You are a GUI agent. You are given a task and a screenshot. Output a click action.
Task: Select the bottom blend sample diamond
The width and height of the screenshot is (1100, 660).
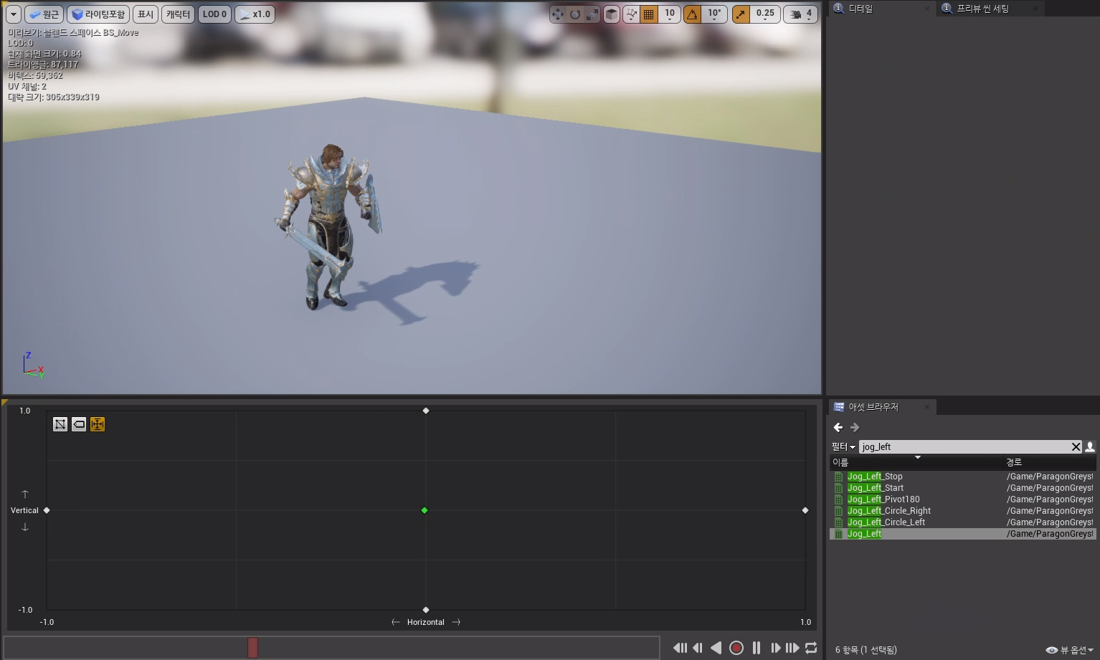point(426,610)
